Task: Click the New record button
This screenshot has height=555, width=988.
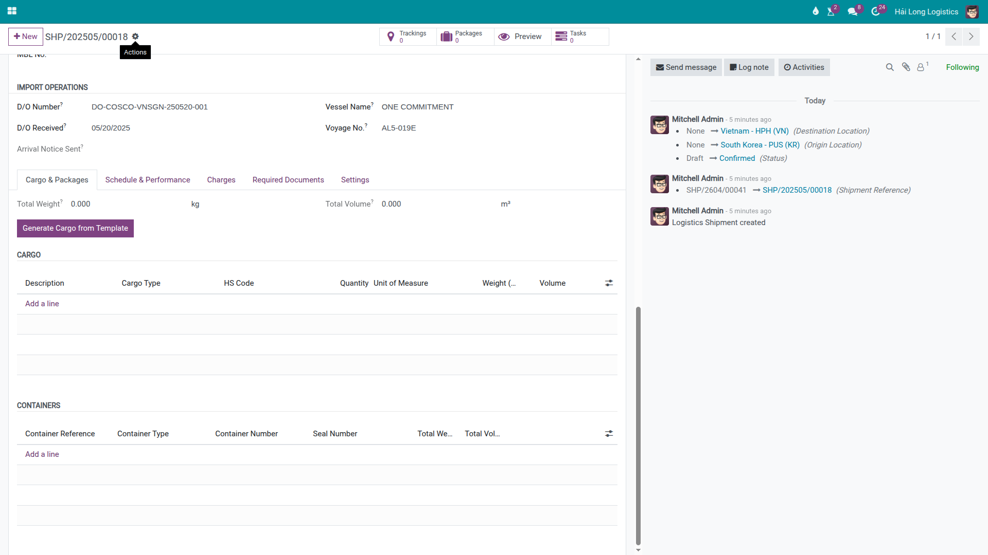Action: tap(26, 36)
